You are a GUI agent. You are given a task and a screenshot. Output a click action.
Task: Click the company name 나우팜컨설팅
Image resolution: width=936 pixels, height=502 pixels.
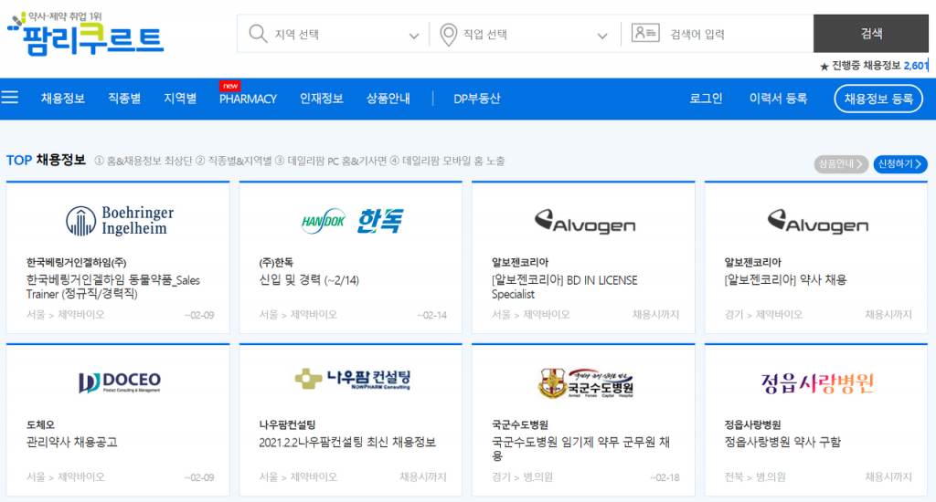287,424
